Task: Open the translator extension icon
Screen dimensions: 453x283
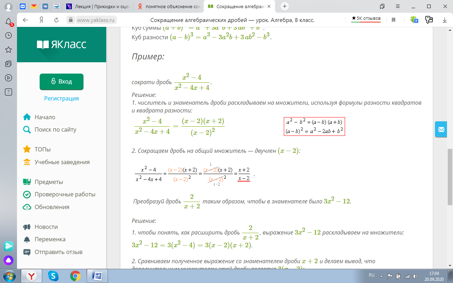Action: 429,20
